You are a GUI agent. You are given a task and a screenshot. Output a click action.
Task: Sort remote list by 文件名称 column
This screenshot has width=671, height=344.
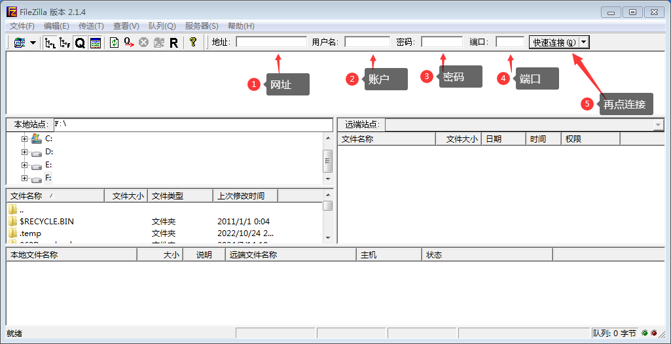click(x=386, y=139)
